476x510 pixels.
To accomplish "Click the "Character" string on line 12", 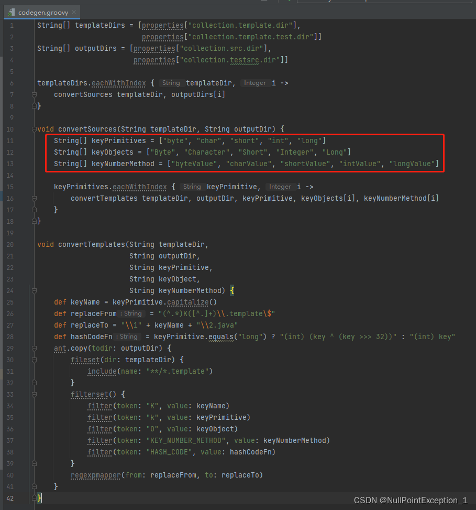I will (x=207, y=152).
